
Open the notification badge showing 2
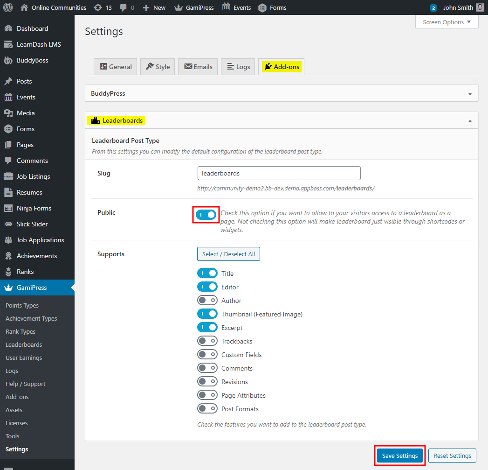pos(433,8)
